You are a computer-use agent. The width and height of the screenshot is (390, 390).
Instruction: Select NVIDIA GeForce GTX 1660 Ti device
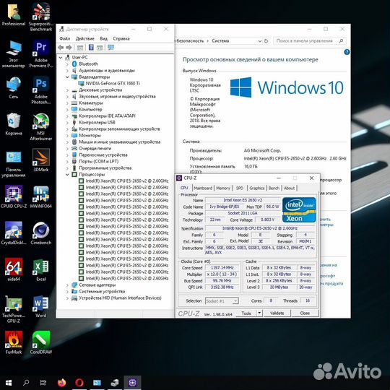[x=113, y=84]
